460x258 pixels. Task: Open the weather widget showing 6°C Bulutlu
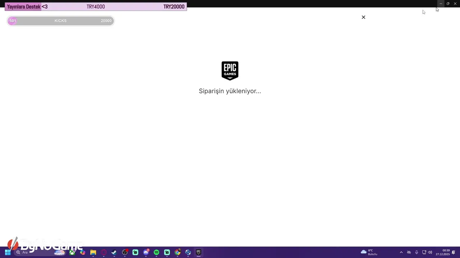369,252
